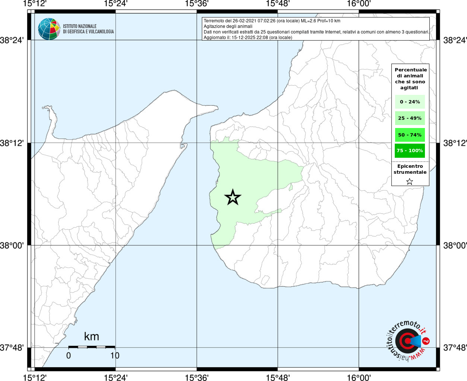Click the 'Terremoto del 26-02-2021' header line
467x381 pixels.
[x=272, y=21]
